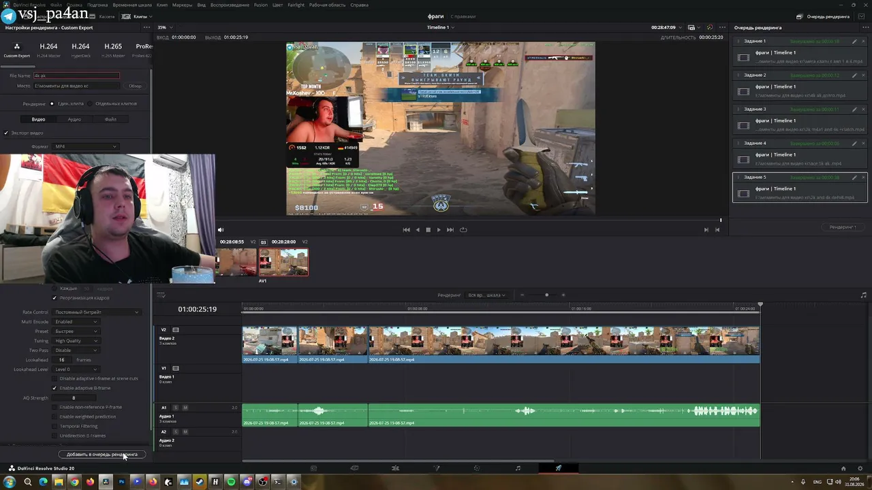Open the Маркеры menu
The width and height of the screenshot is (872, 490).
click(x=182, y=5)
